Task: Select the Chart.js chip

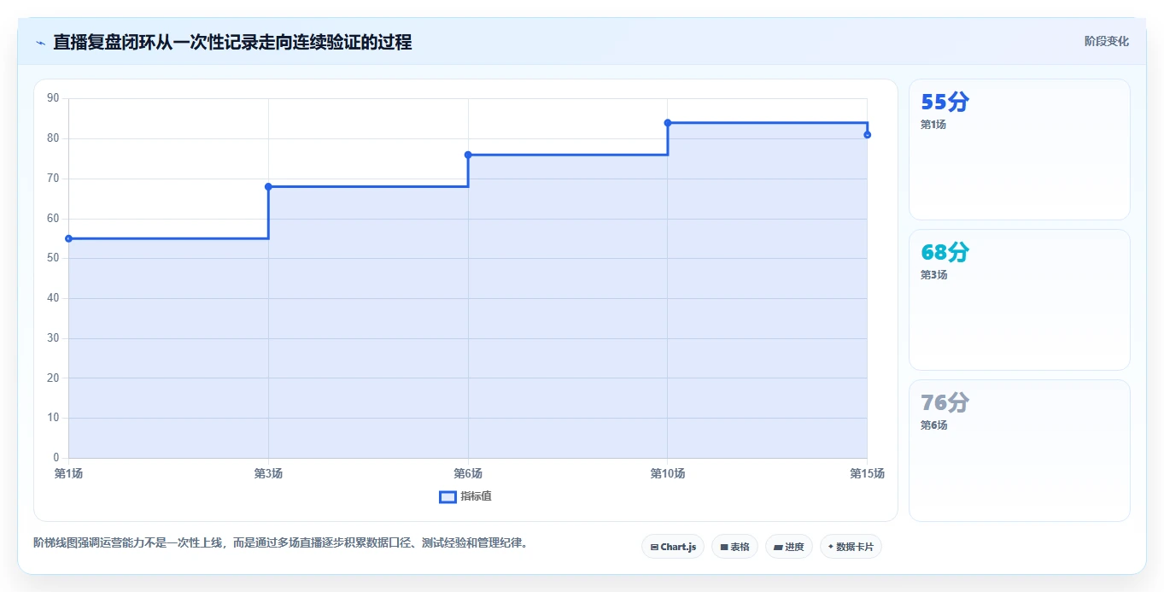Action: point(673,547)
